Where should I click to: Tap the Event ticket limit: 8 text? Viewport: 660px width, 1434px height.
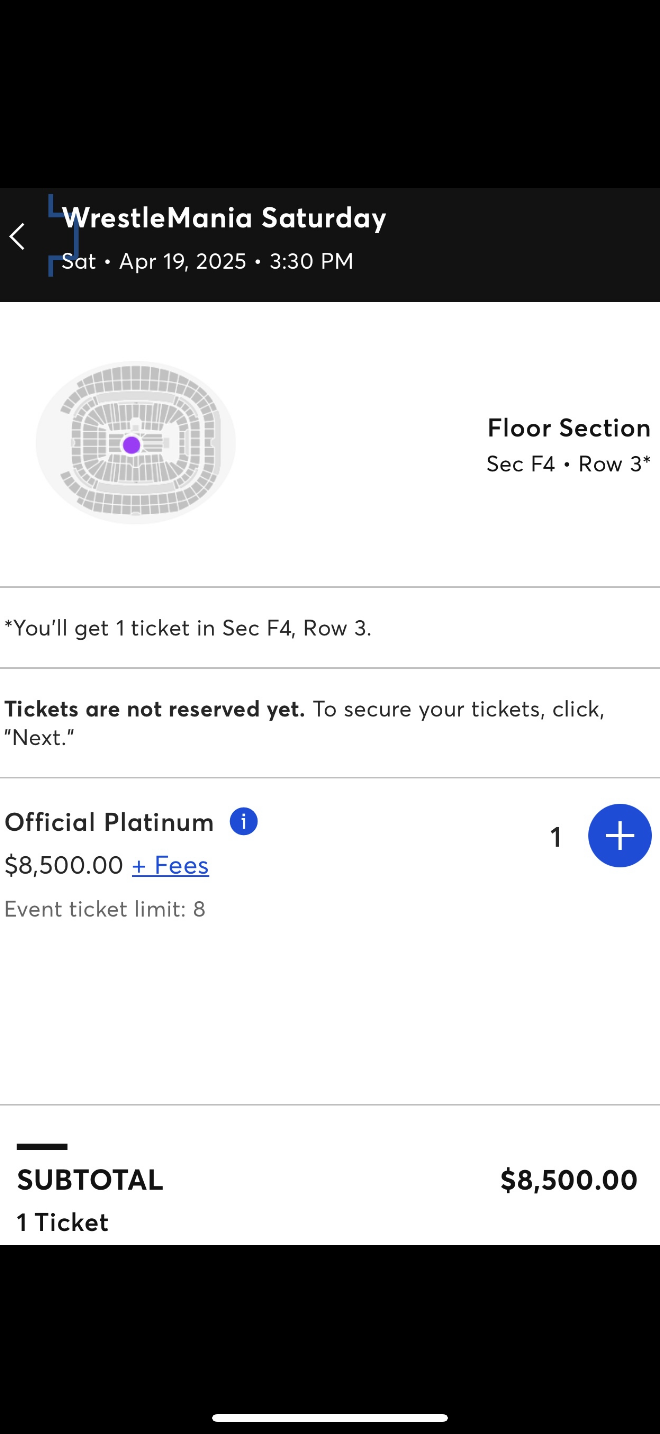tap(105, 909)
